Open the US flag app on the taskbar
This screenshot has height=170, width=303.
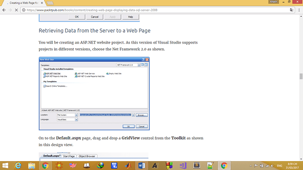[x=73, y=166]
